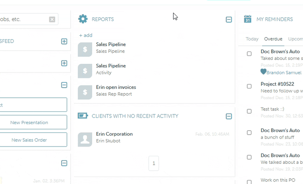Collapse the panel showing Jan. 02 entry
303x184 pixels.
[x=64, y=163]
